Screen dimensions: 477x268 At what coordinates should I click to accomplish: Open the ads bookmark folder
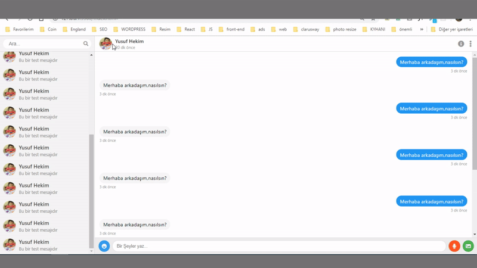click(x=258, y=29)
